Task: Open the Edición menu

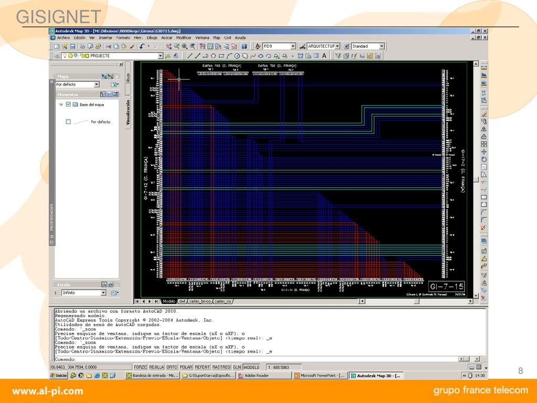Action: pyautogui.click(x=80, y=38)
